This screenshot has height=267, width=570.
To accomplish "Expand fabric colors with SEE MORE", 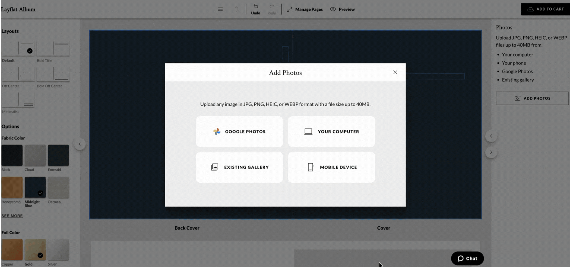I will tap(12, 215).
